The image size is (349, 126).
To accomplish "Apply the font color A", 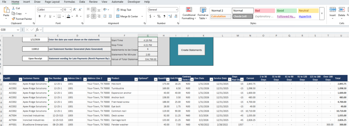I will (x=77, y=16).
